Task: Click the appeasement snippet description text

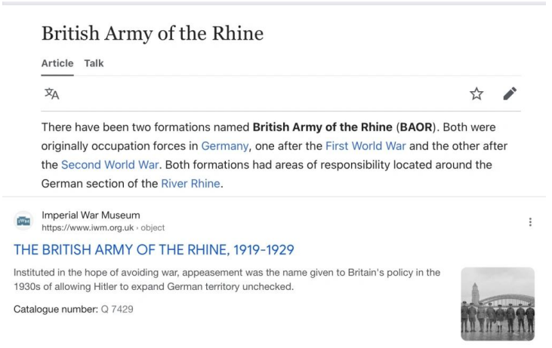Action: (x=227, y=279)
